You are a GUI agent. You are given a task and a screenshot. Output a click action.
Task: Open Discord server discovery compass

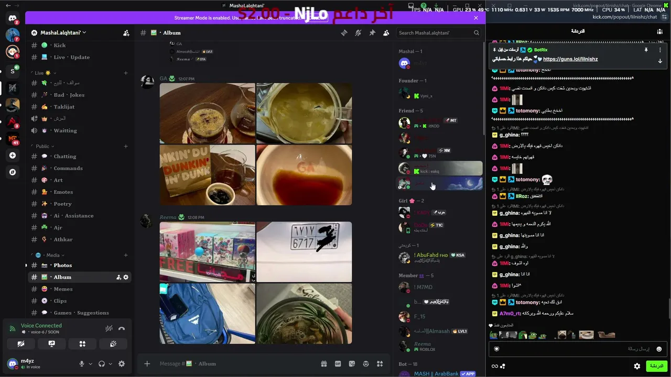click(x=13, y=172)
